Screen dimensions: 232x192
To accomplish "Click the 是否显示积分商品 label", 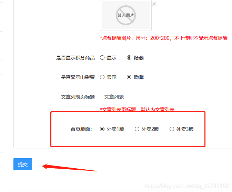I will (75, 58).
